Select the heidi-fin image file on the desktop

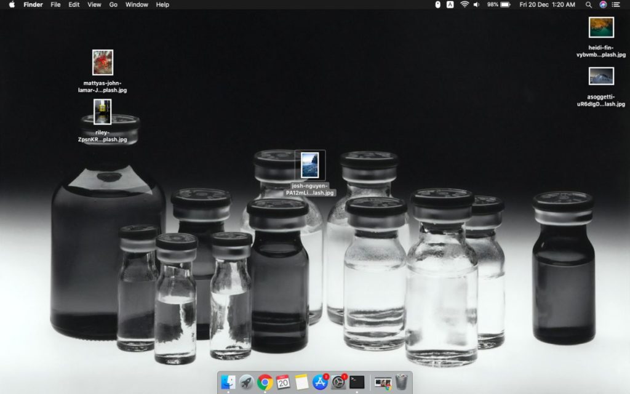[601, 27]
